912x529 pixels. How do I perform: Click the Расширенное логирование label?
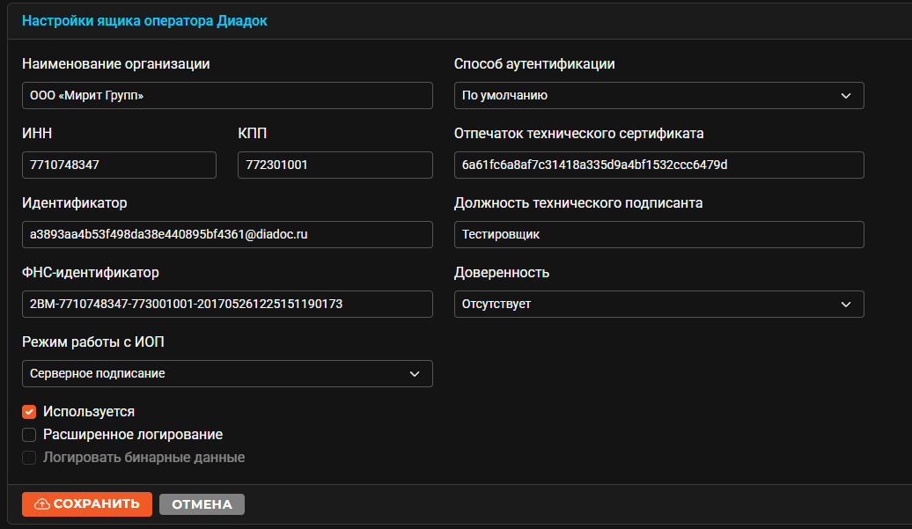pyautogui.click(x=133, y=435)
